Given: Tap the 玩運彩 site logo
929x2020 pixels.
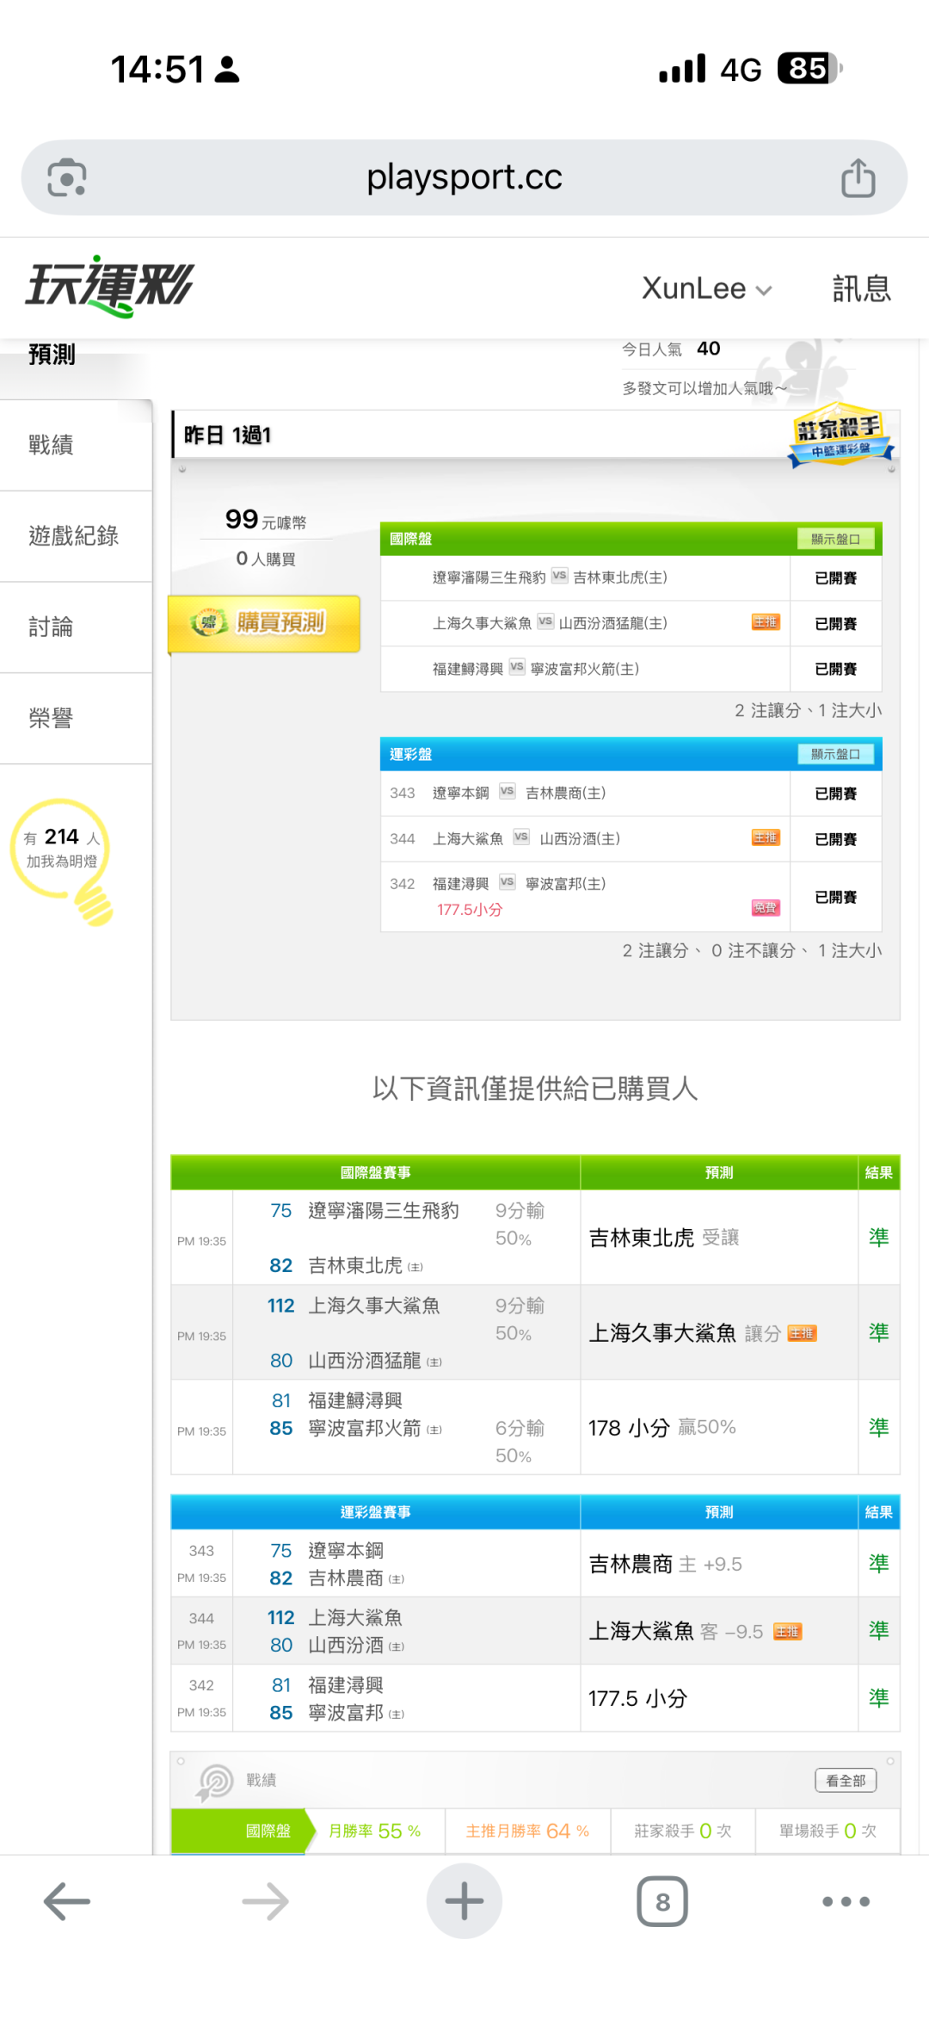Looking at the screenshot, I should coord(110,287).
